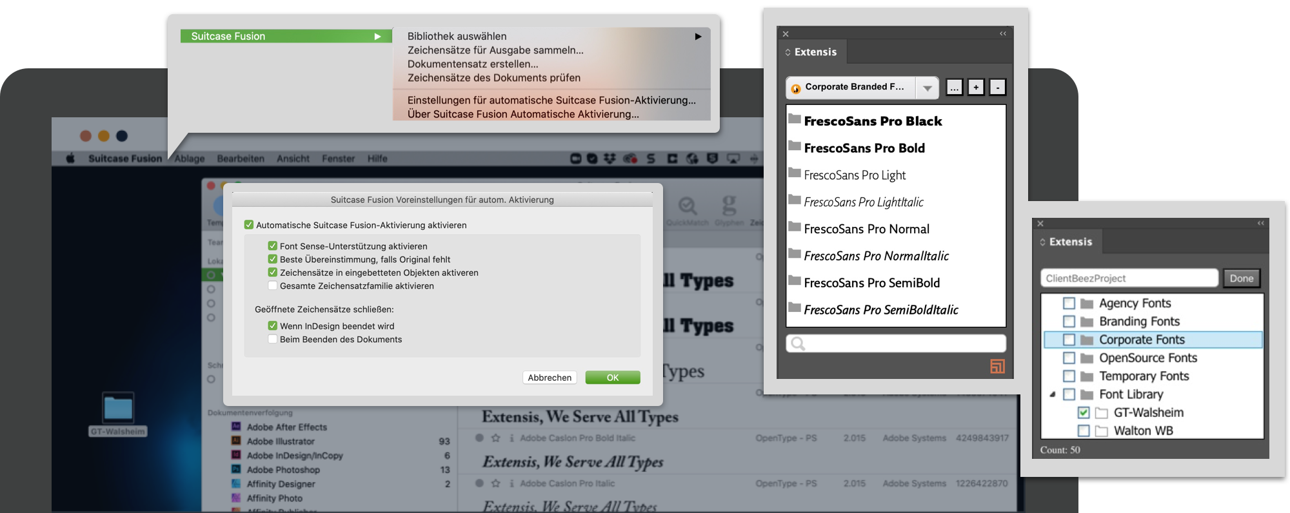Click the ellipsis button in Extensis panel
Image resolution: width=1290 pixels, height=513 pixels.
point(955,87)
